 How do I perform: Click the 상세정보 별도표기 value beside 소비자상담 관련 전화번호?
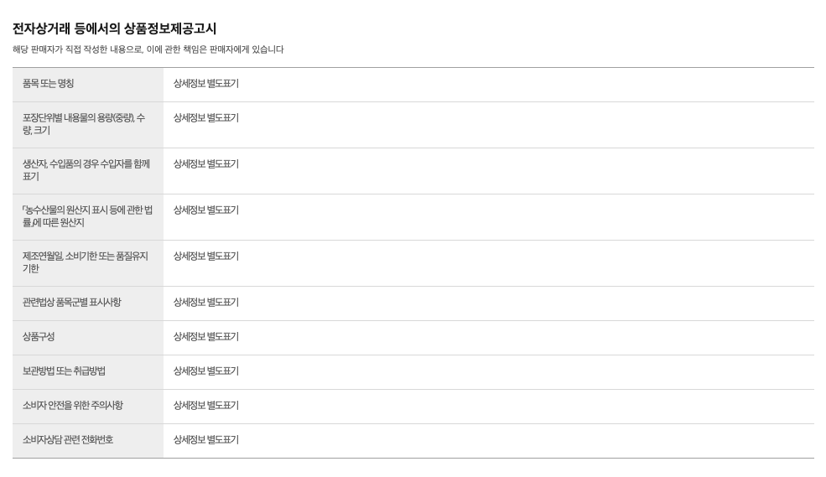coord(206,440)
